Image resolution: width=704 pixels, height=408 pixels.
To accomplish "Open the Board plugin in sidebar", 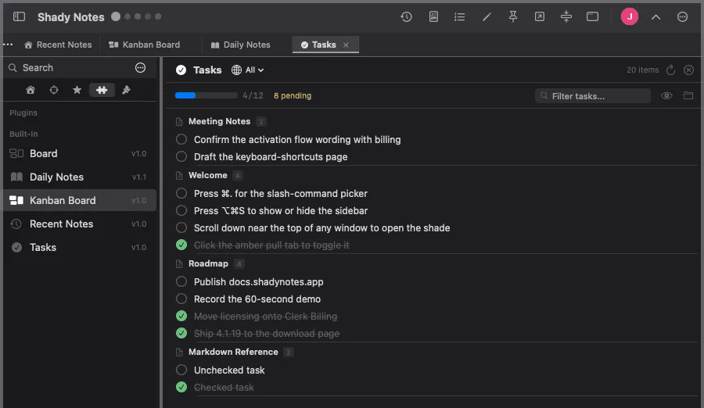I will coord(79,153).
